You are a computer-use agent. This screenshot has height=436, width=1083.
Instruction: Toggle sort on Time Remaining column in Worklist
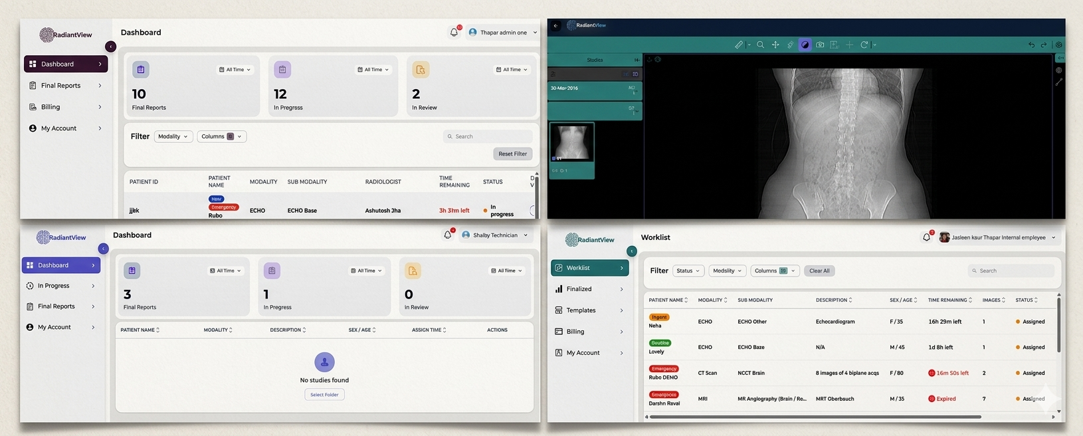[x=970, y=300]
